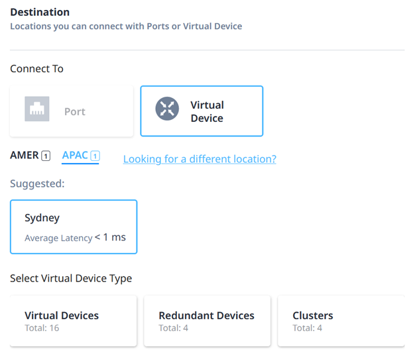Click the Port ethernet jack icon
This screenshot has height=355, width=413.
(37, 109)
